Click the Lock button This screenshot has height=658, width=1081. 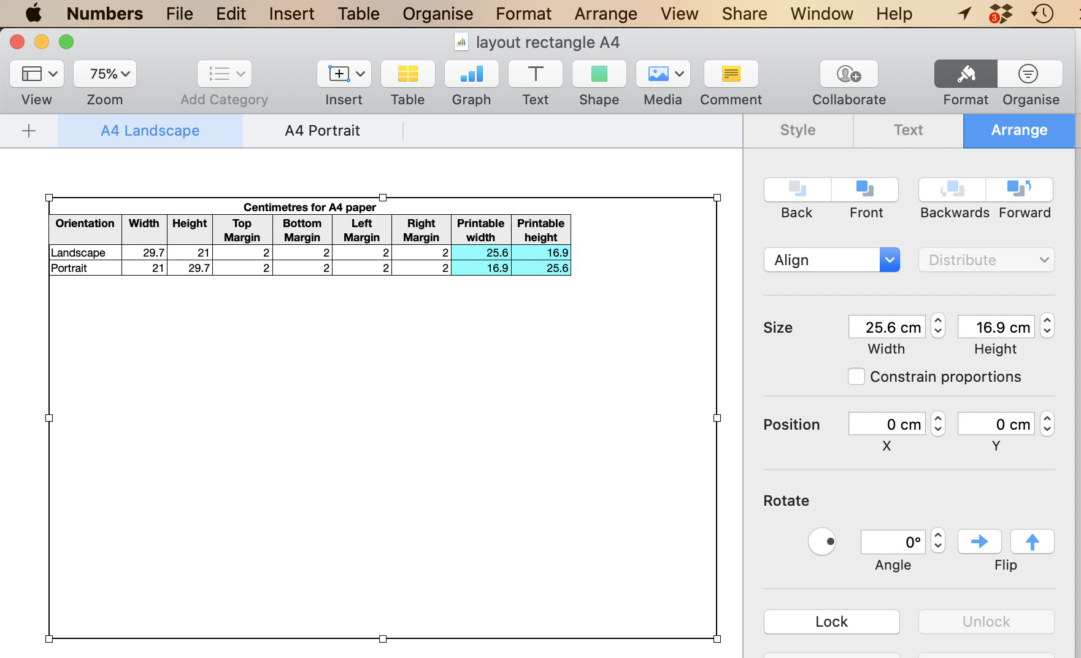click(831, 621)
